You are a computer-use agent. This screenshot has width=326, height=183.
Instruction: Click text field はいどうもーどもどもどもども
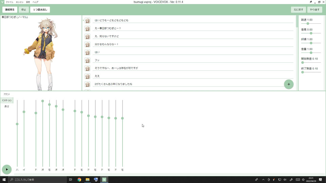[x=193, y=20]
